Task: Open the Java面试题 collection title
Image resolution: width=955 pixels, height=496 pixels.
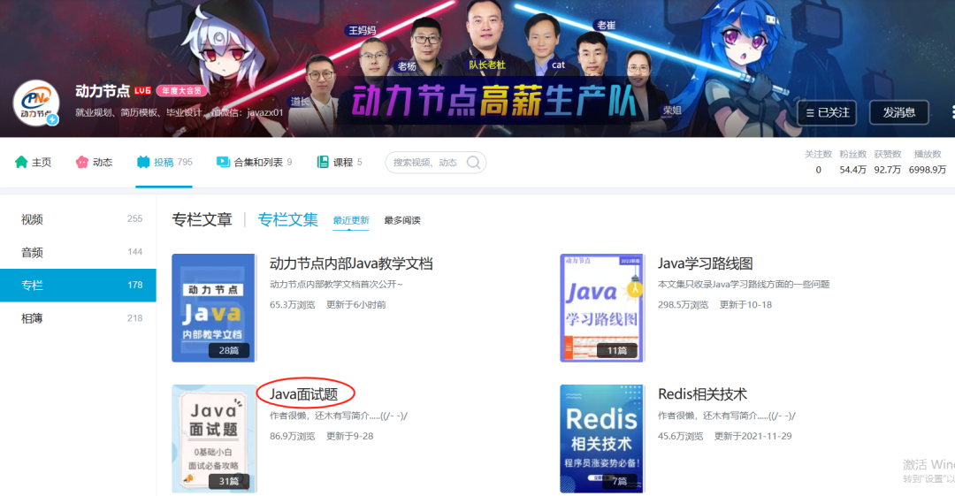Action: pyautogui.click(x=305, y=394)
